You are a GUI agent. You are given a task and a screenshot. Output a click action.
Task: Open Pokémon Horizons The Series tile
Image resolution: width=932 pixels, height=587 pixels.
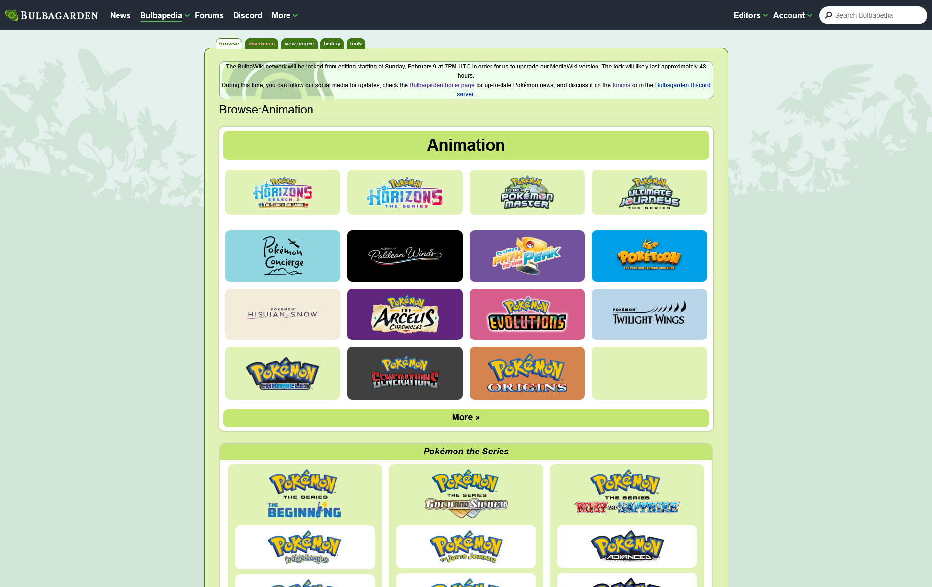(x=405, y=192)
